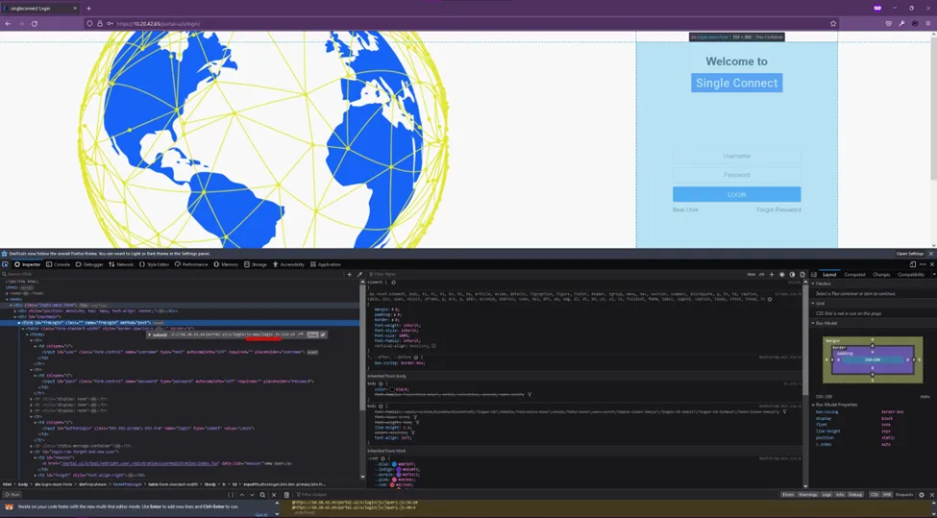Viewport: 937px width, 518px height.
Task: Open the Performance tab
Action: point(191,264)
